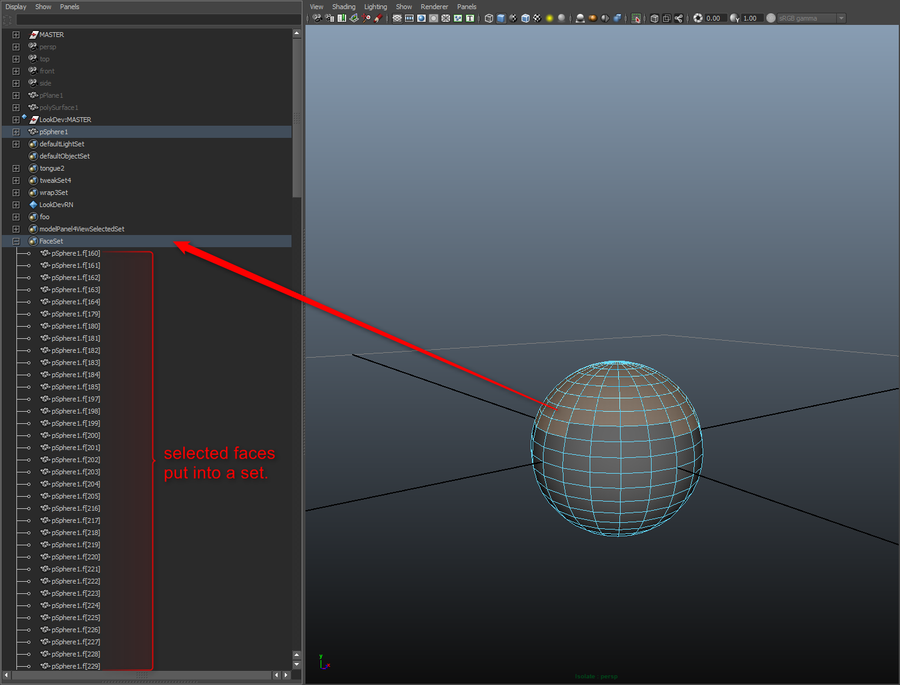900x685 pixels.
Task: Open the outliner Display menu
Action: coord(16,7)
